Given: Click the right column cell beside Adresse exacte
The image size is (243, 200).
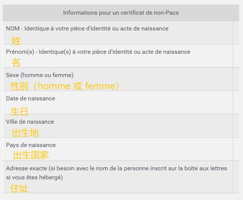Looking at the screenshot, I should click(236, 177).
